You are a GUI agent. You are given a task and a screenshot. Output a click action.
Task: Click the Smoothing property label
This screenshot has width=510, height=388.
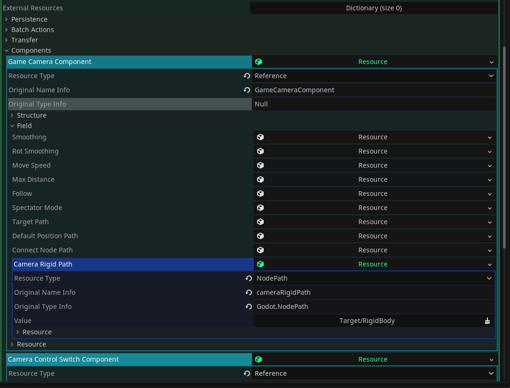pos(29,137)
